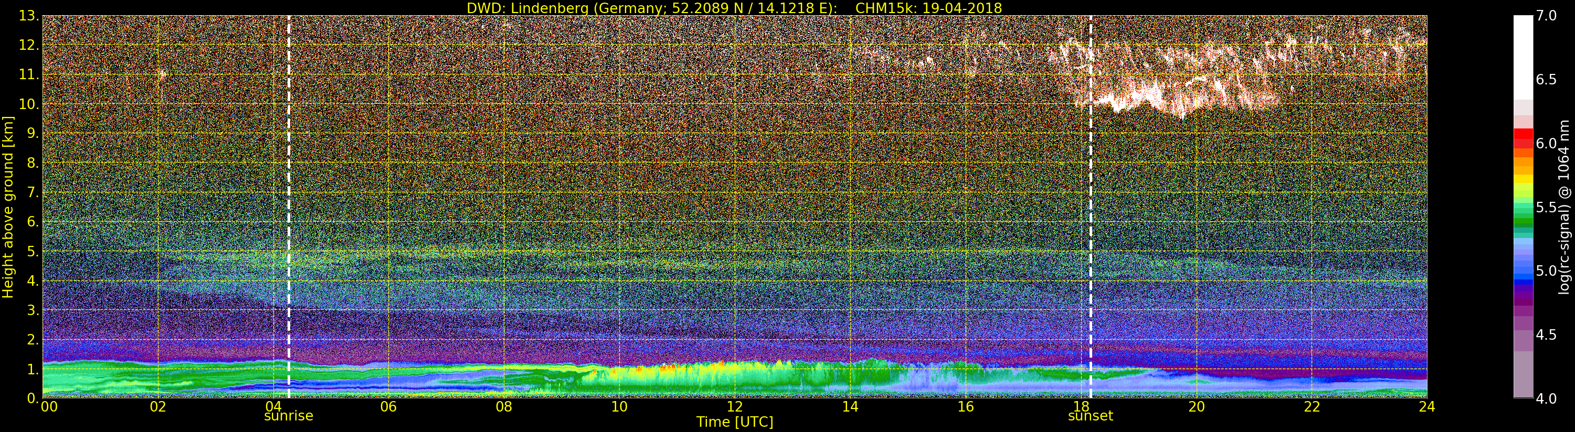Select the 'Height above ground [km]' axis label
Screen dimensions: 1575x432
click(x=8, y=207)
